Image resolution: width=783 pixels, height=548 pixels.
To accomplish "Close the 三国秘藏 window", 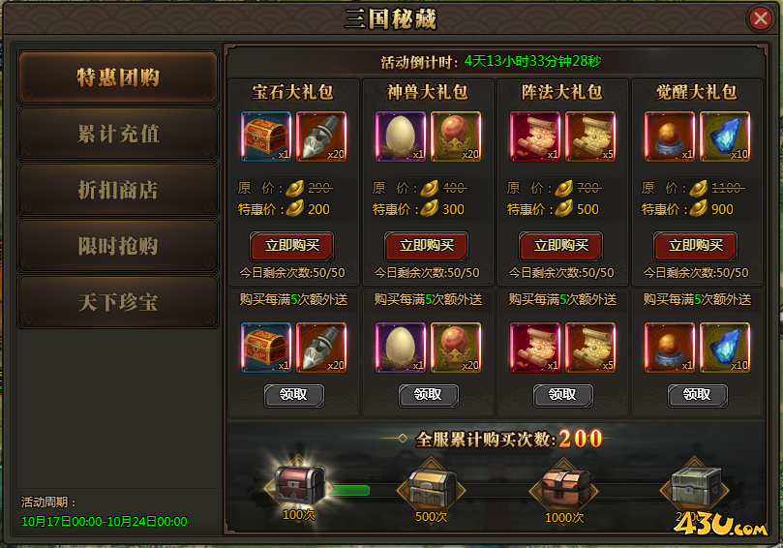I will (761, 18).
